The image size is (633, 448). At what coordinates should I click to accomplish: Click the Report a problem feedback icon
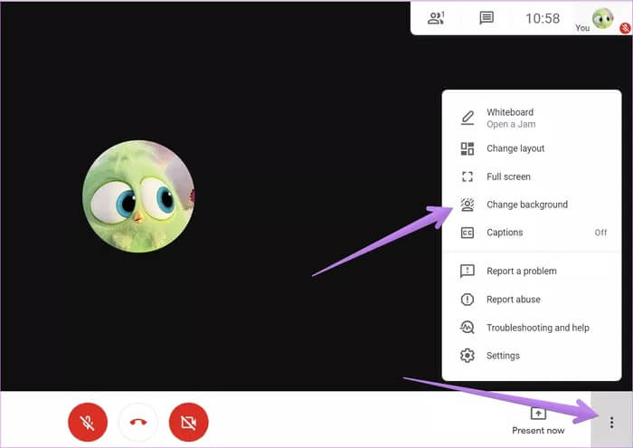point(468,271)
